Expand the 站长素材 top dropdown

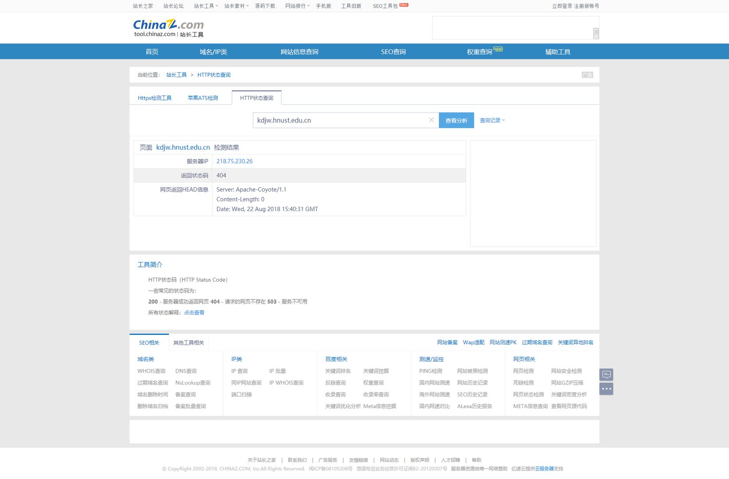click(236, 6)
